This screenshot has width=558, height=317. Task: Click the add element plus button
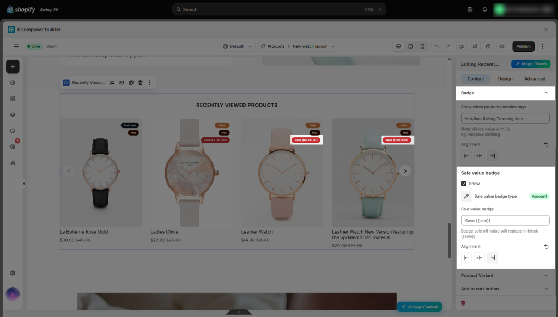click(x=13, y=66)
